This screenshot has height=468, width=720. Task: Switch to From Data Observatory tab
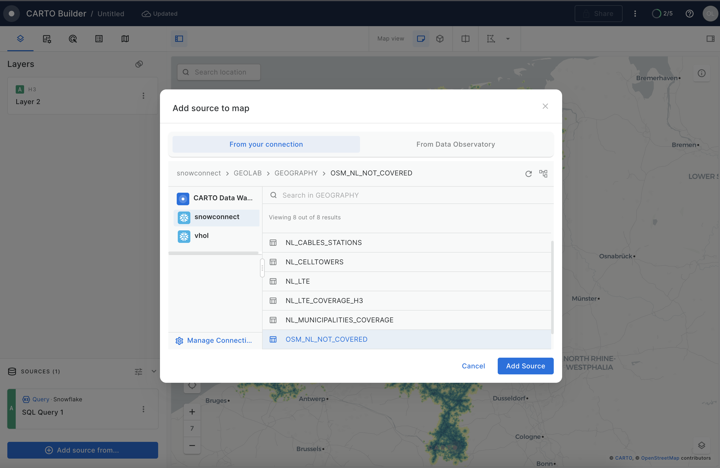pyautogui.click(x=455, y=144)
